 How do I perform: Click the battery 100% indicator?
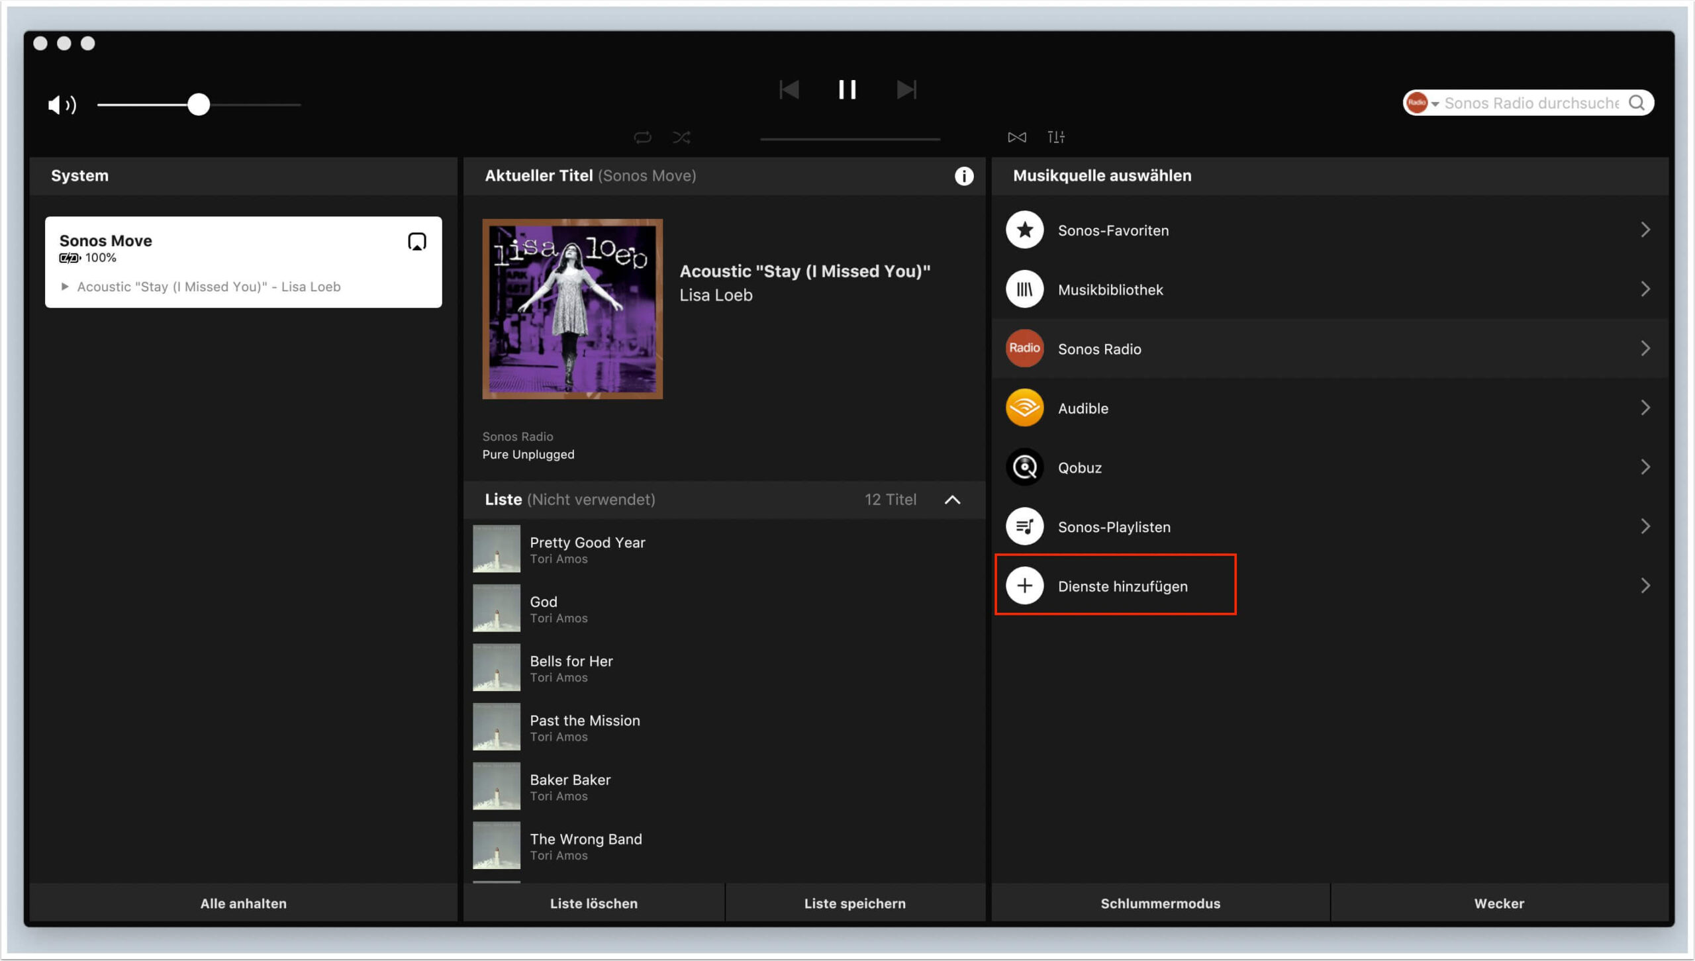click(87, 257)
